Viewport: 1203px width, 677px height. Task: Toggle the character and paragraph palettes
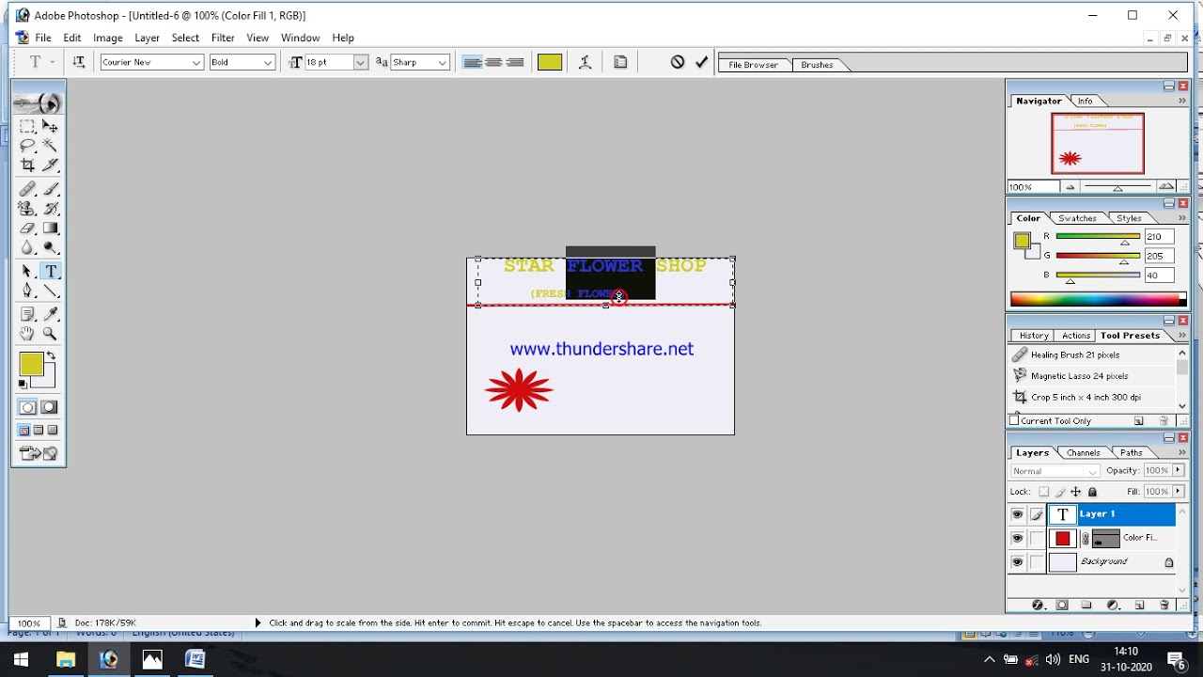click(x=620, y=62)
